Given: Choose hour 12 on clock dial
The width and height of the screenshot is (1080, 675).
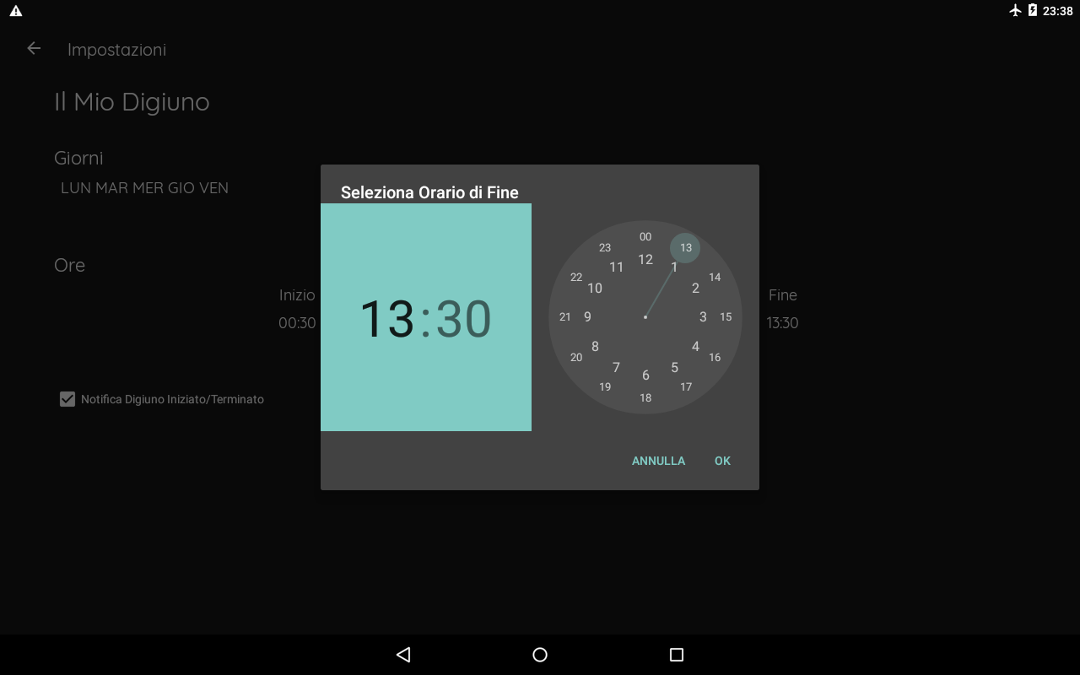Looking at the screenshot, I should pos(645,260).
